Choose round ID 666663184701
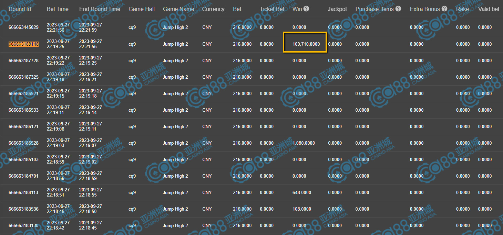 (x=23, y=176)
